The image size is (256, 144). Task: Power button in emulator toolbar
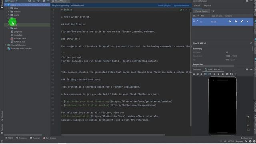click(194, 74)
